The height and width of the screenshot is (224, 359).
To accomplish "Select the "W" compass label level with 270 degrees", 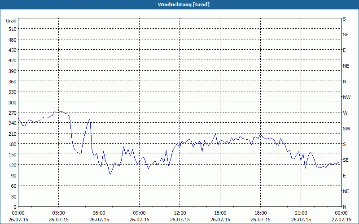I will click(x=345, y=113).
